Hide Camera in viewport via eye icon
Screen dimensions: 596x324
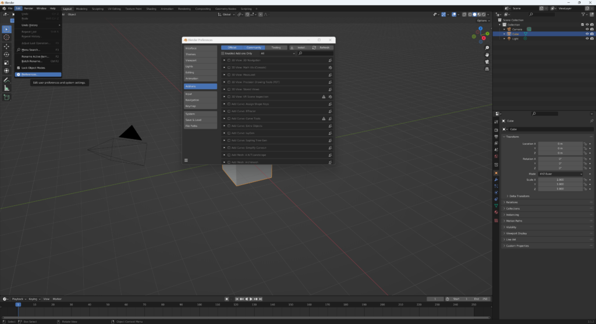587,29
